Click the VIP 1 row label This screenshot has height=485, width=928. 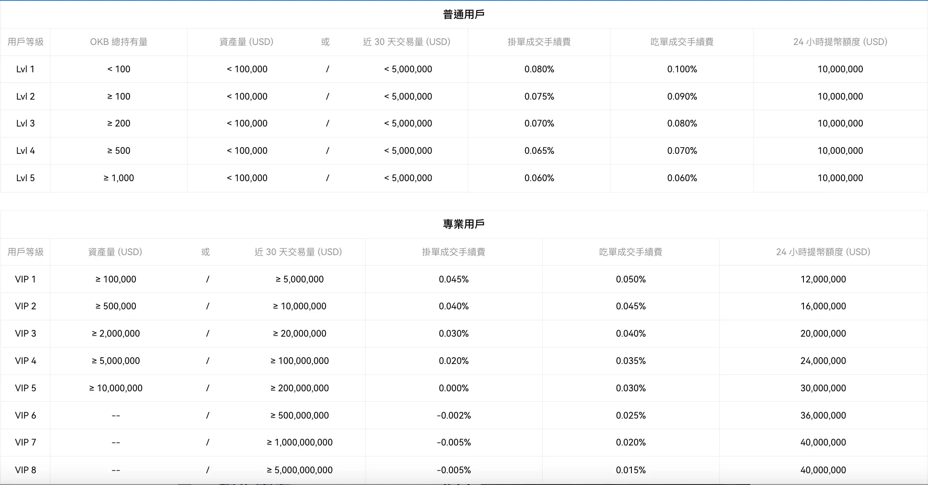click(x=25, y=279)
